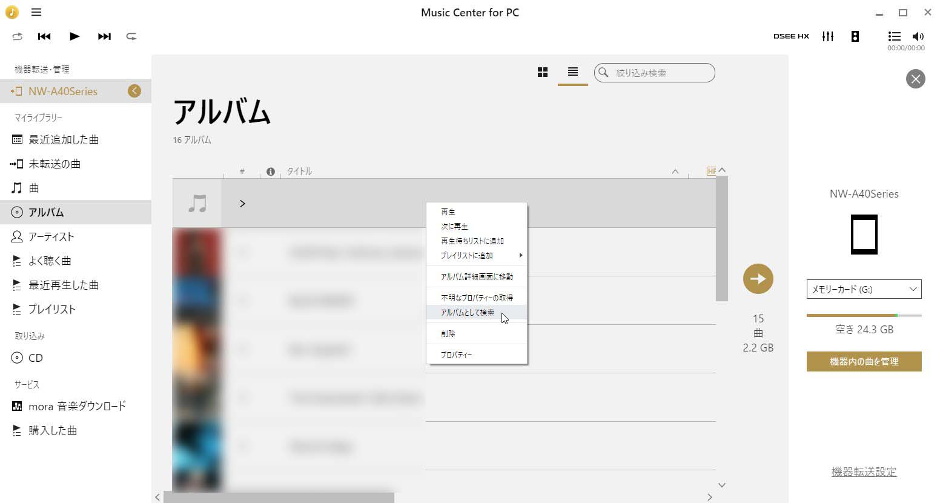Switch to grid view icon
940x503 pixels.
point(543,72)
